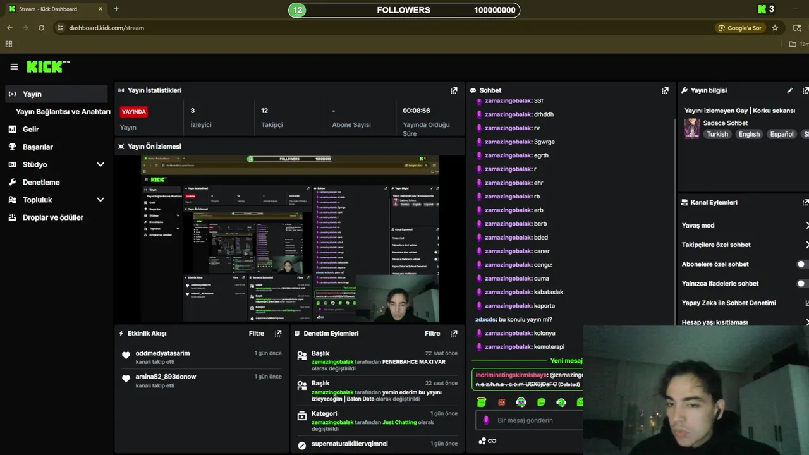Click the Google'a Sor button
Viewport: 809px width, 455px height.
click(x=740, y=28)
